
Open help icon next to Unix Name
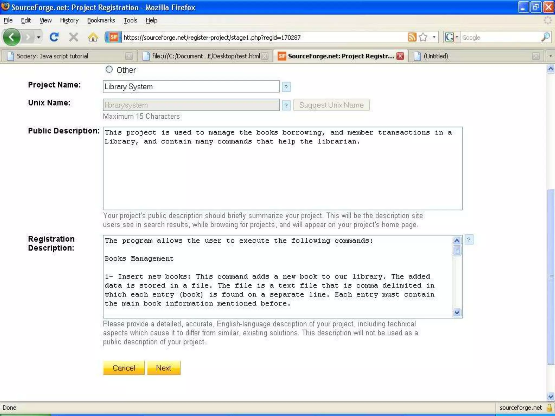286,105
